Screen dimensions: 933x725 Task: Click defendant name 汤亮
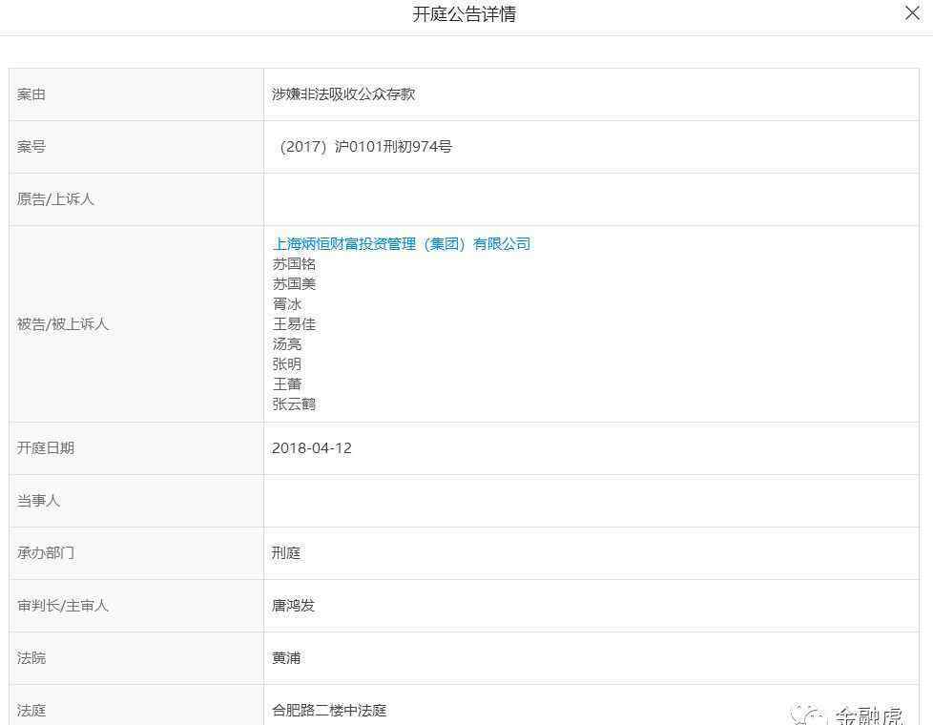pos(287,344)
